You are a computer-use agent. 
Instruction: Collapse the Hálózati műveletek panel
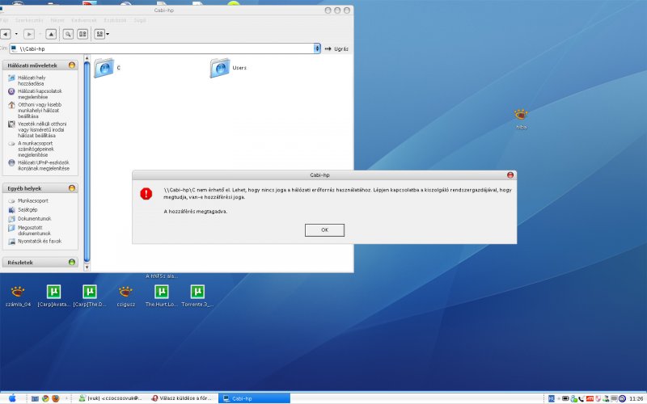(x=72, y=65)
